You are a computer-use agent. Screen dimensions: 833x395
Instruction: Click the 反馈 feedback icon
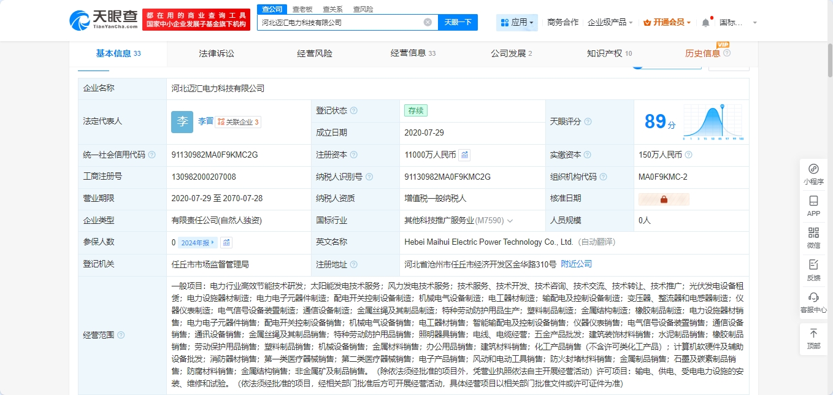tap(813, 269)
